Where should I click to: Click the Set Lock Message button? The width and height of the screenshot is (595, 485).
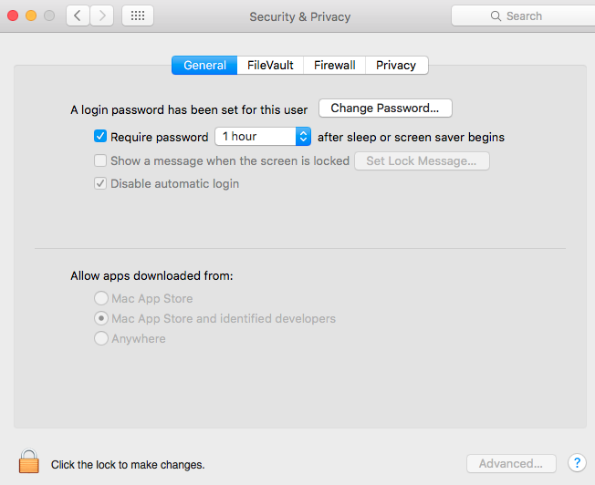[422, 161]
